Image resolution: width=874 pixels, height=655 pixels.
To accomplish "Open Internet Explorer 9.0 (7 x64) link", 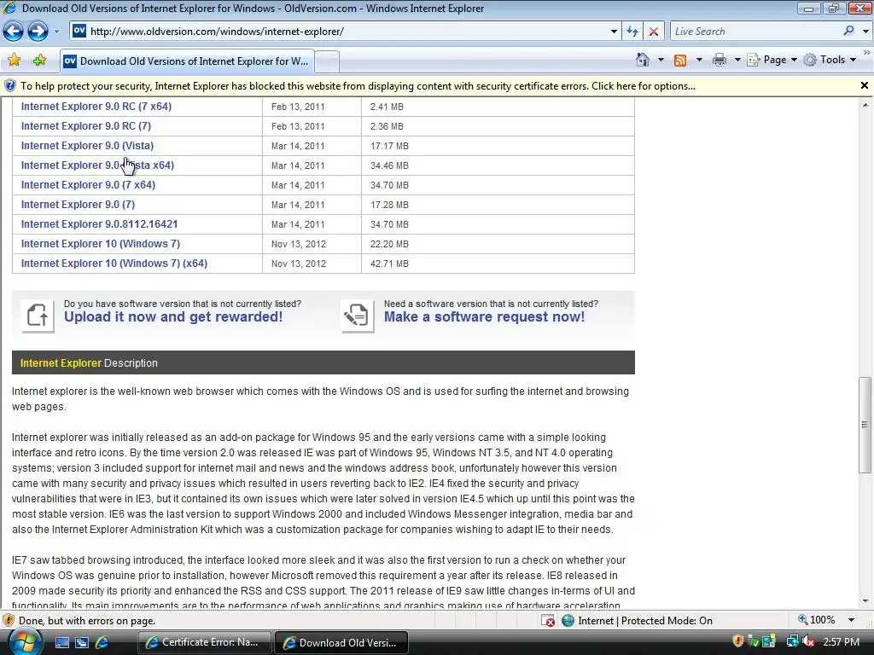I will pyautogui.click(x=88, y=185).
